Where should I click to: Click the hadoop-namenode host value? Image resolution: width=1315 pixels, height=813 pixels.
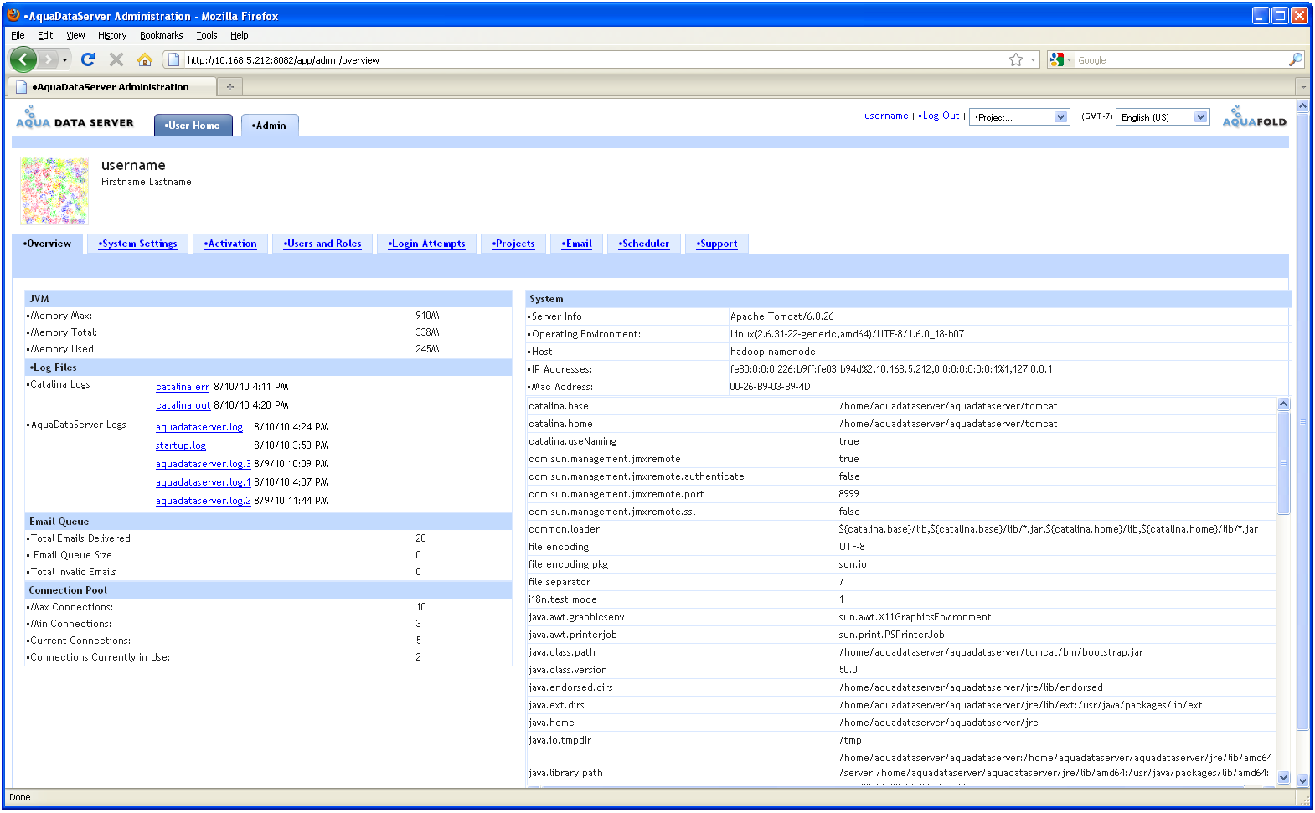773,352
